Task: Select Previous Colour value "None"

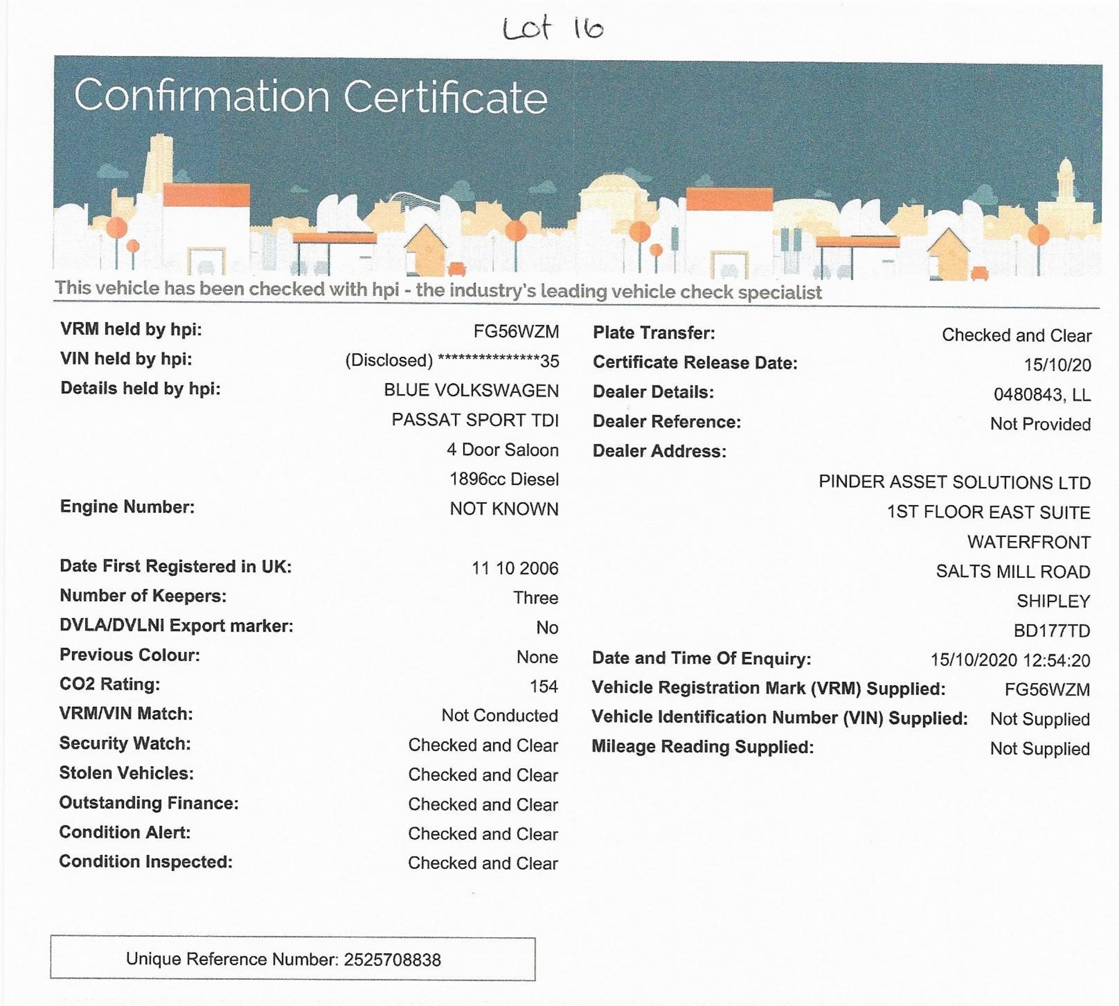Action: click(537, 657)
